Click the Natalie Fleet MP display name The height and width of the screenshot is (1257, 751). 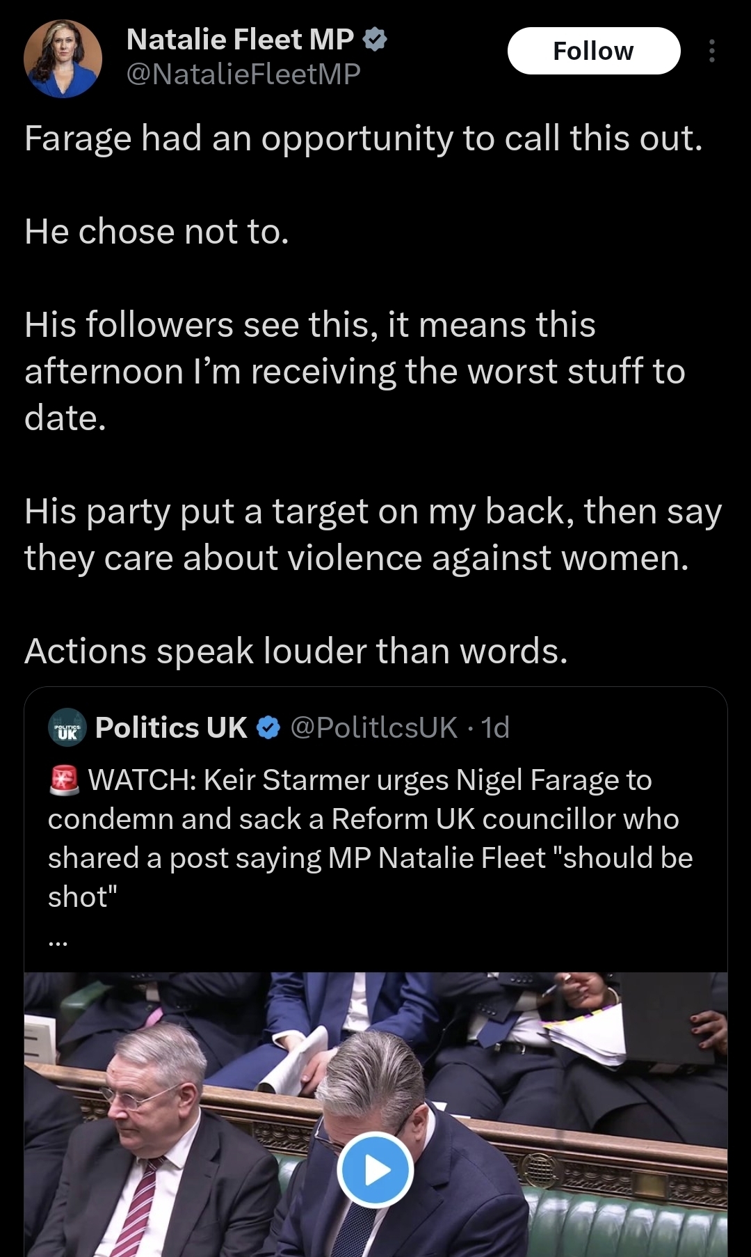click(240, 40)
